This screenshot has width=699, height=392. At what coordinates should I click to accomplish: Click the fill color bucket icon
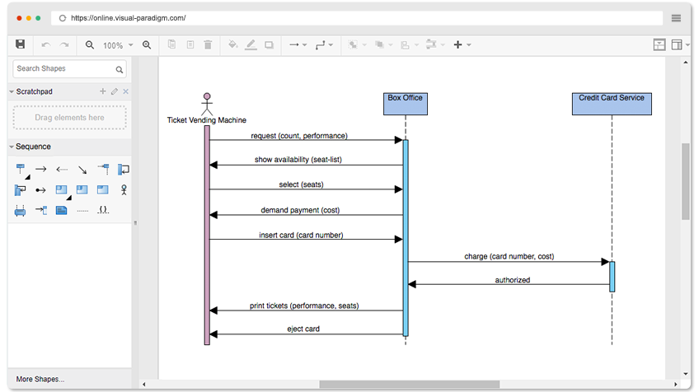pyautogui.click(x=232, y=44)
